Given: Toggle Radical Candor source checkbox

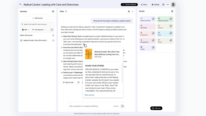Looking at the screenshot, I should click(53, 40).
